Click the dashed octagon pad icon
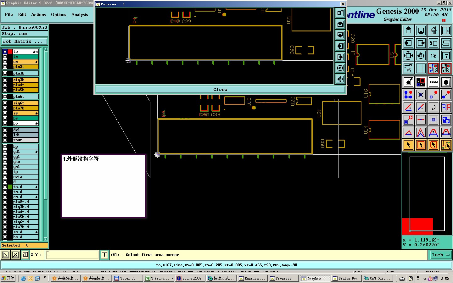Viewport: 453px width, 283px height. coord(446,82)
